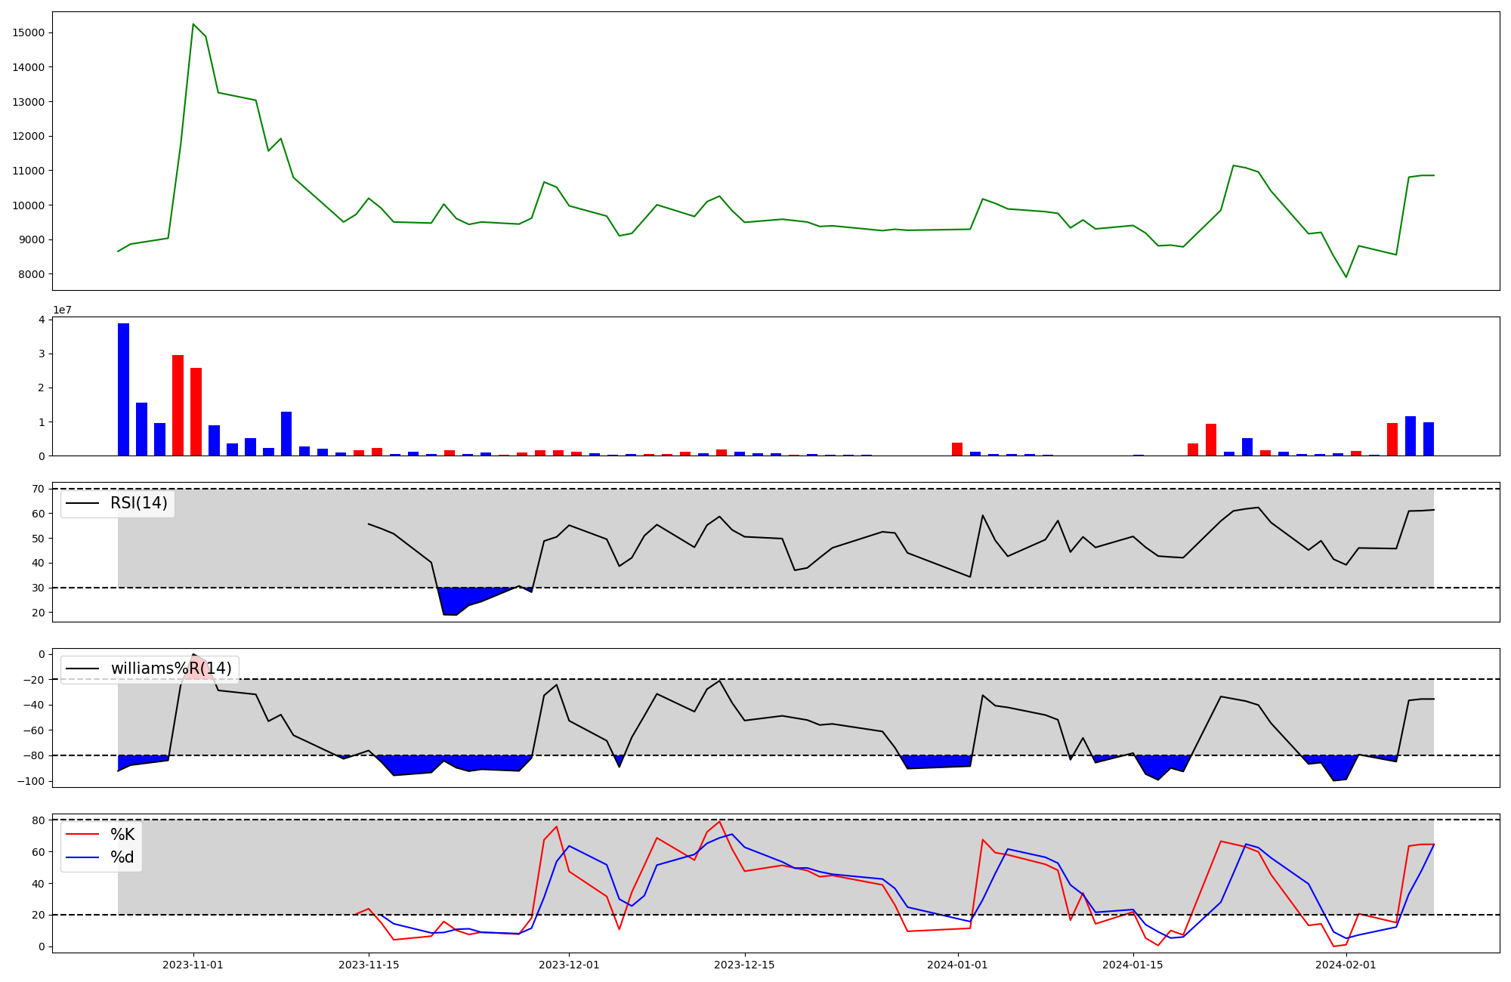Viewport: 1511px width, 982px height.
Task: Click the 2024-01-15 date axis label
Action: 1132,965
